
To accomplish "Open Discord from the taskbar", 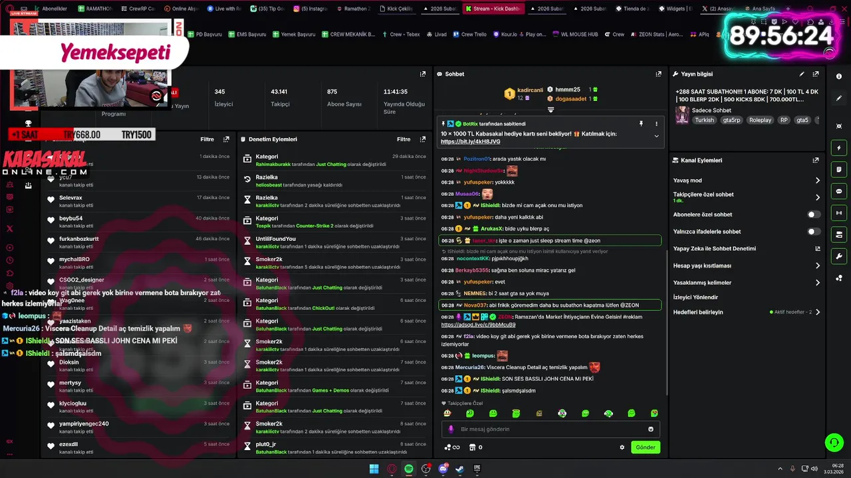I will [443, 469].
